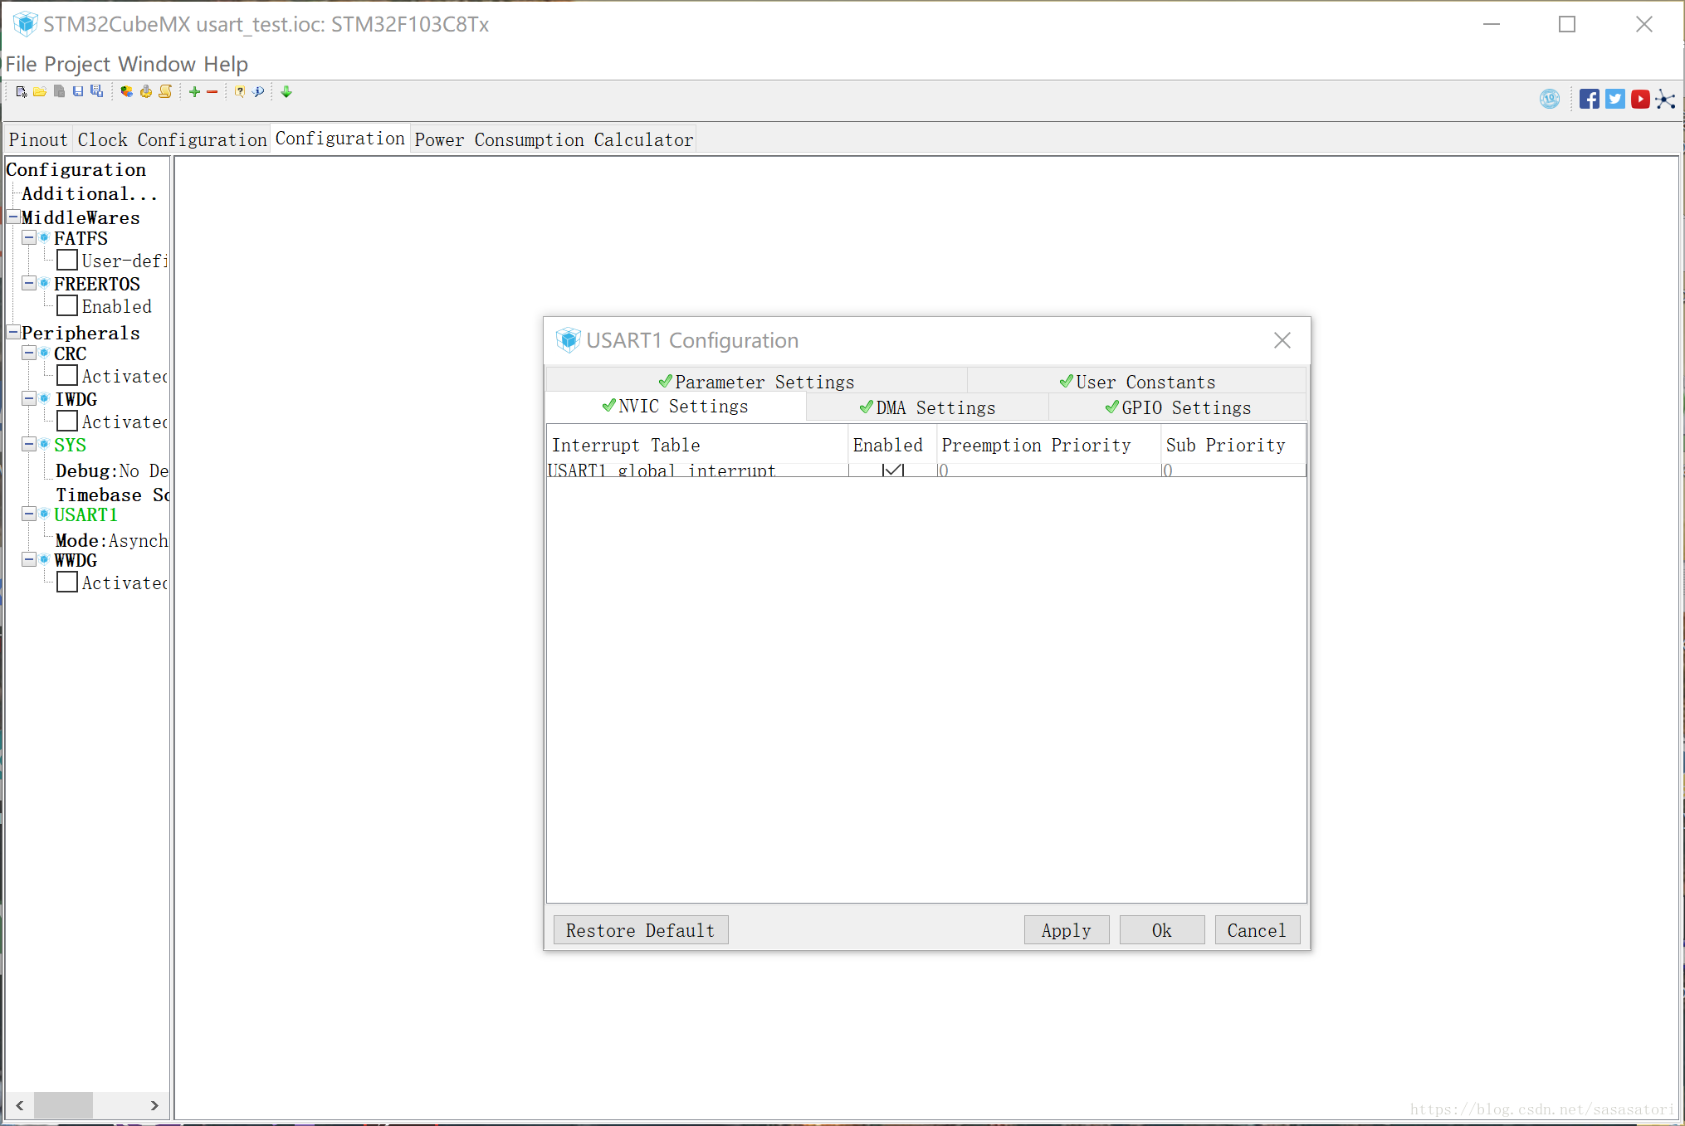Viewport: 1685px width, 1126px height.
Task: Click the Apply button
Action: coord(1067,930)
